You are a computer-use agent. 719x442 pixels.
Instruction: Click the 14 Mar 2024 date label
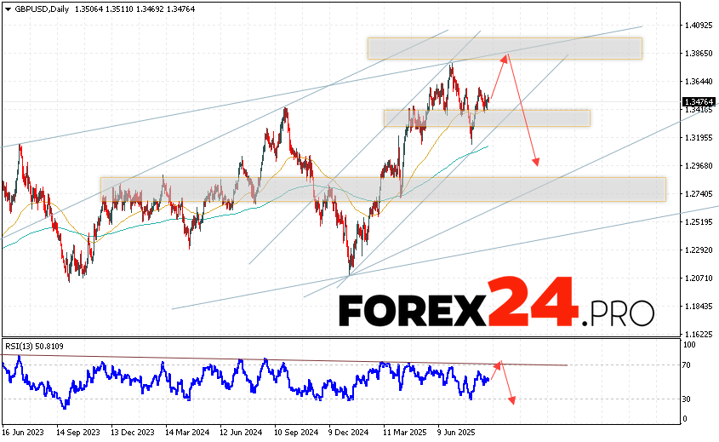(186, 433)
